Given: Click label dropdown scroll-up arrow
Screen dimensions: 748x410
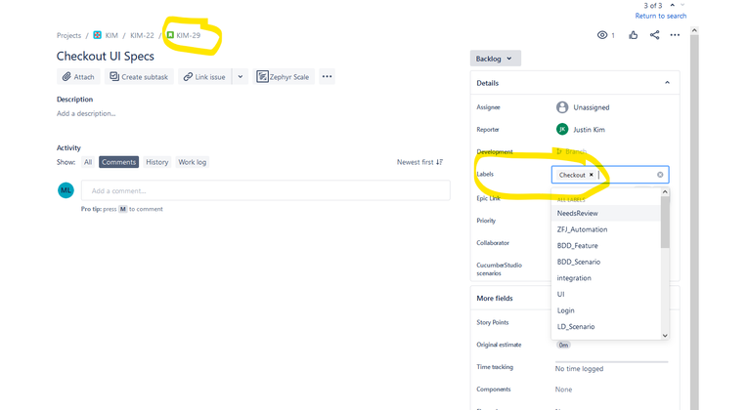Looking at the screenshot, I should pyautogui.click(x=665, y=192).
